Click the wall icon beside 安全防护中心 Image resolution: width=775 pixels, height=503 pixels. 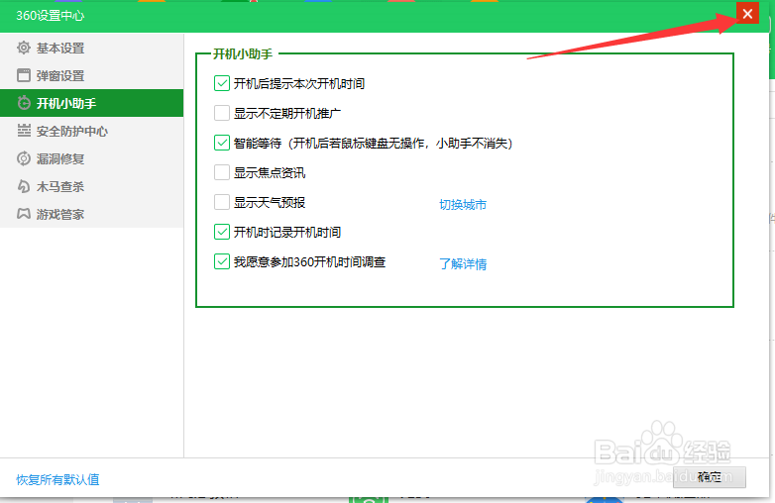[x=23, y=131]
